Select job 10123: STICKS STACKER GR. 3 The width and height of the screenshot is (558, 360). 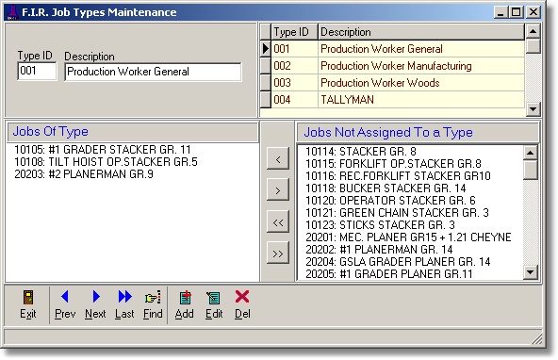click(380, 225)
